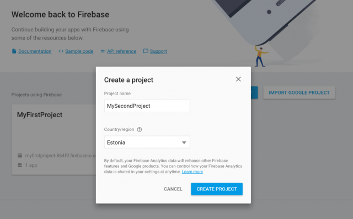
Task: Click the Support chat bubble icon
Action: pos(146,51)
